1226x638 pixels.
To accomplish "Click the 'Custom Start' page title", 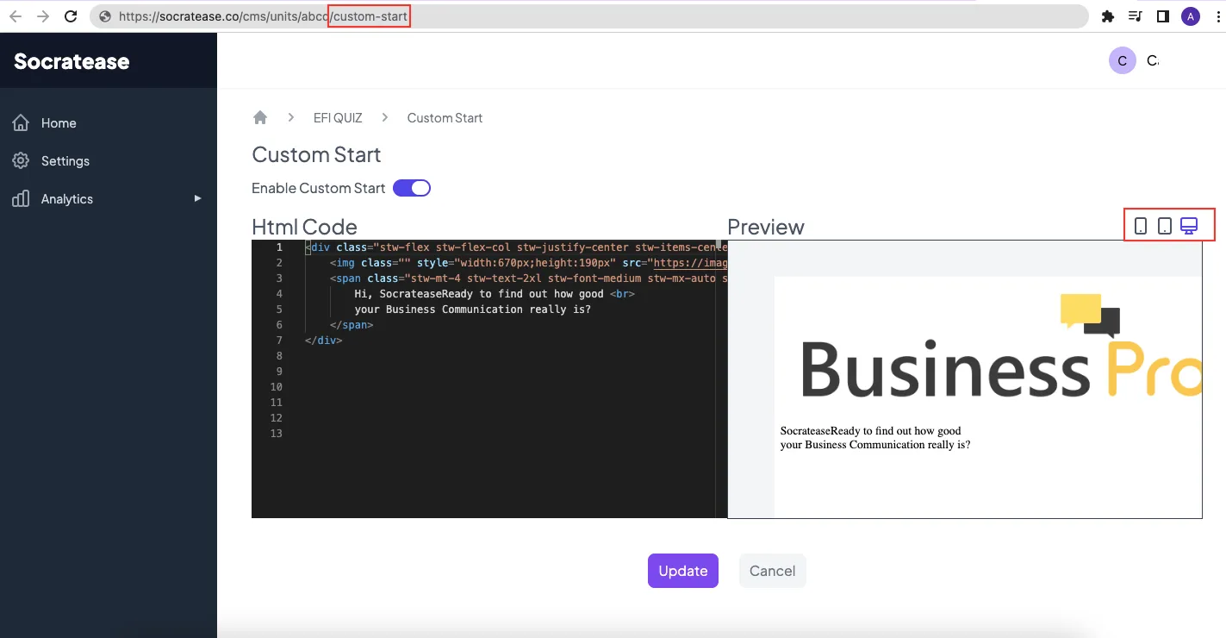I will point(316,155).
